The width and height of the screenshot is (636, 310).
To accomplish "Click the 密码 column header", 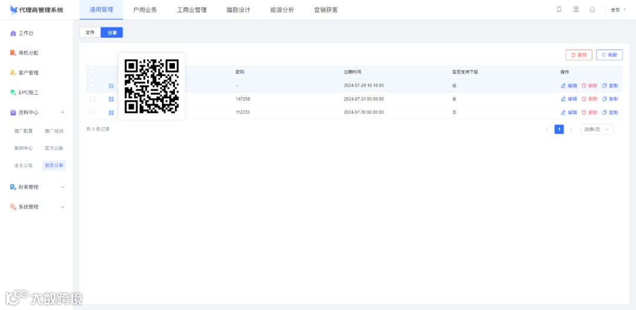I will point(240,72).
